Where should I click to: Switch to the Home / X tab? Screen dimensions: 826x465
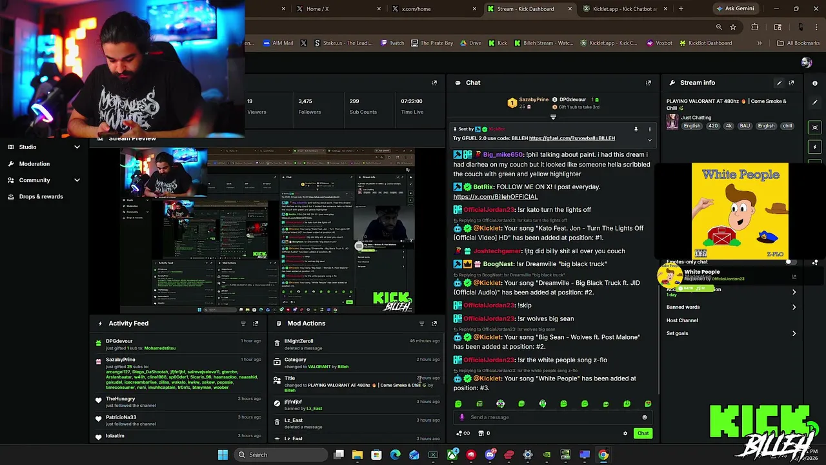coord(339,9)
